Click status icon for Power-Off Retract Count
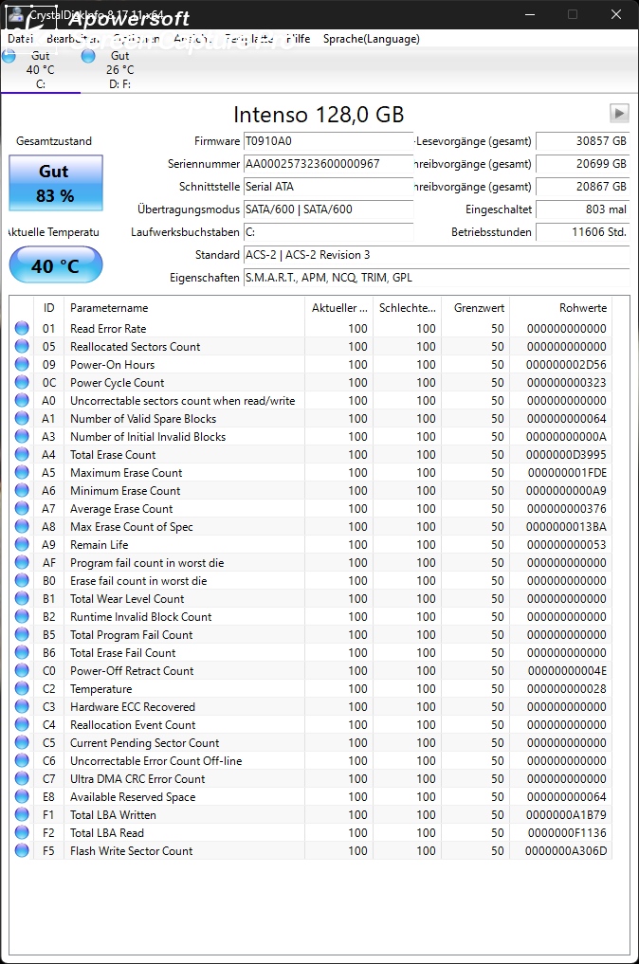Screen dimensions: 639x964 click(22, 670)
